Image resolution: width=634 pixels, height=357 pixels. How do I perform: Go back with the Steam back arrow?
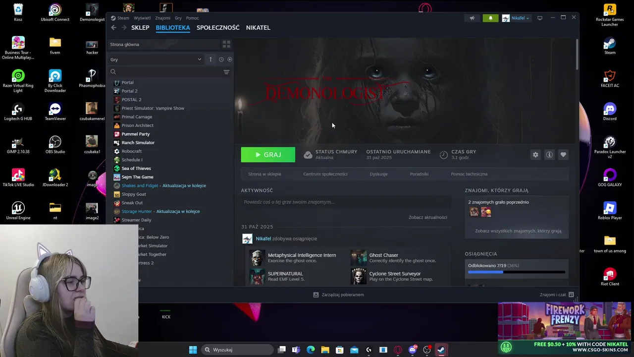point(113,28)
